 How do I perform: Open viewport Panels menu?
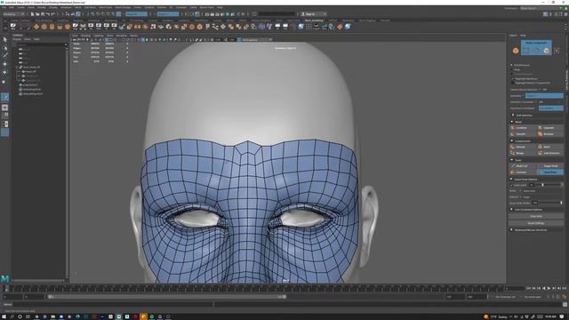click(133, 36)
